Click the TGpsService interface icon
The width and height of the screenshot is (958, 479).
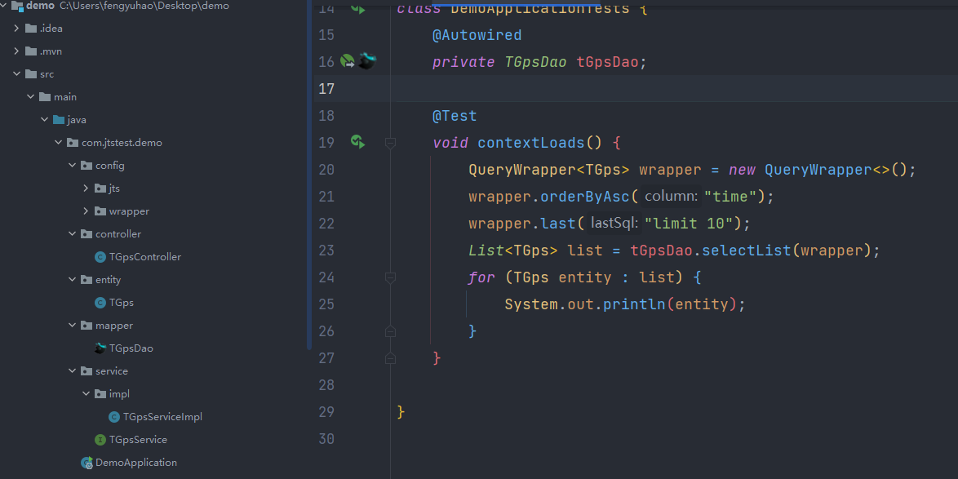[x=100, y=439]
